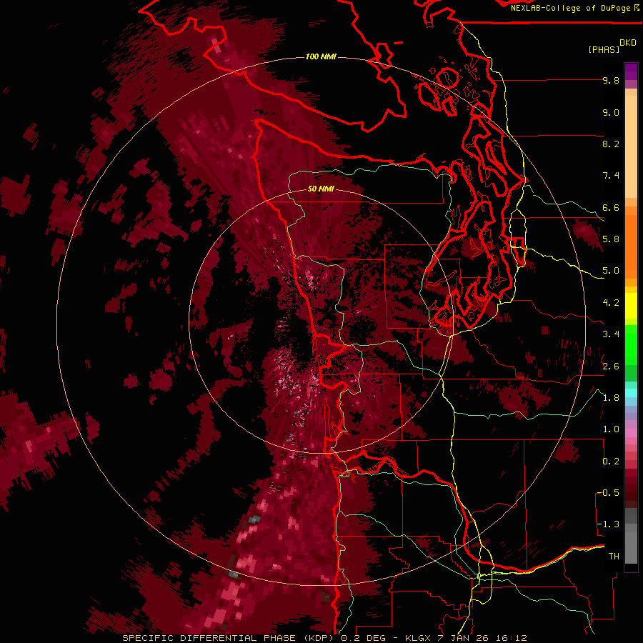Viewport: 643px width, 643px height.
Task: Click the [PHAS] units label
Action: 604,49
